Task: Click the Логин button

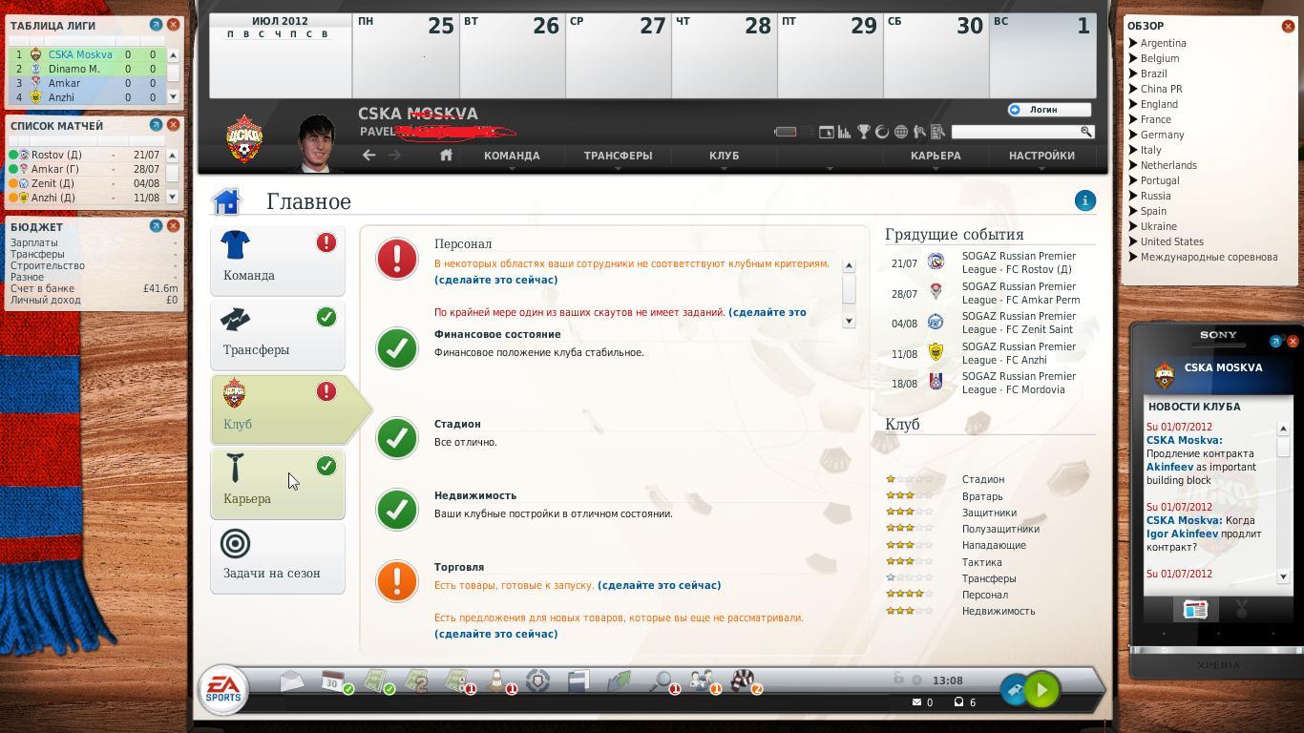Action: click(1049, 110)
